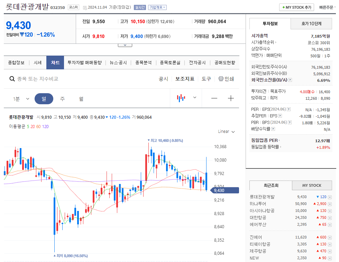The image size is (339, 262).
Task: Open the 도구 menu
Action: (x=206, y=79)
